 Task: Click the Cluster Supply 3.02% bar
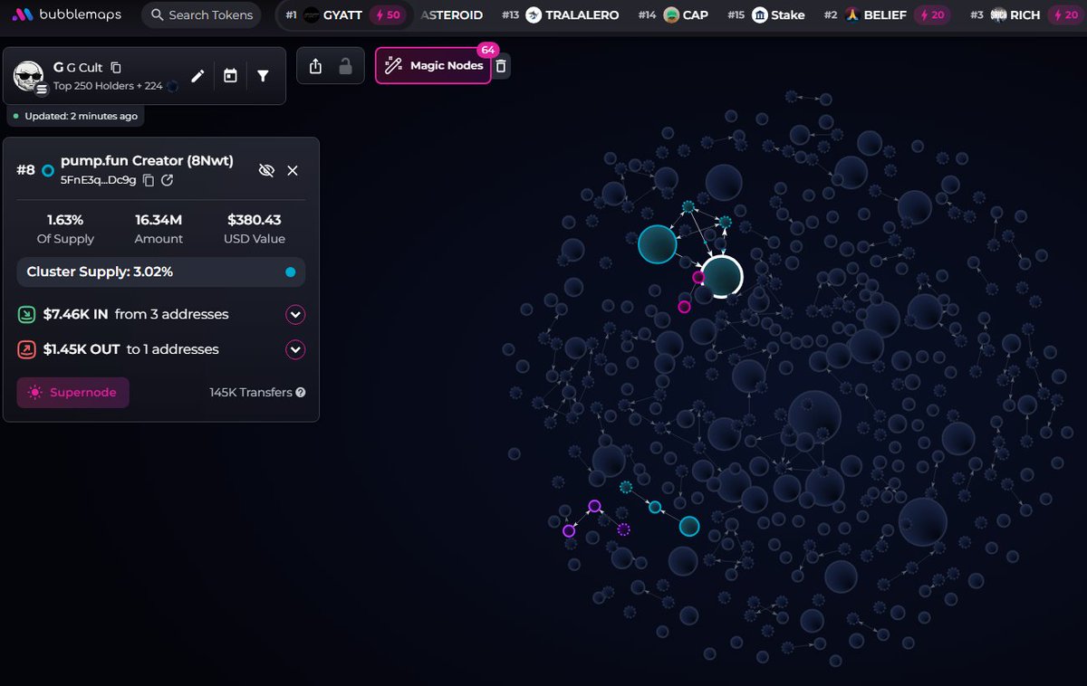pyautogui.click(x=161, y=272)
